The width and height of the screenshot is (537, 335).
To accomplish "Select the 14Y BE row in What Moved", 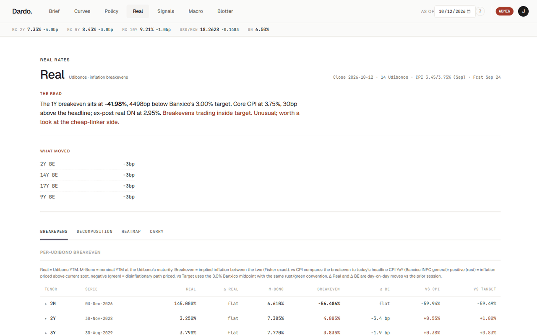I will [87, 175].
